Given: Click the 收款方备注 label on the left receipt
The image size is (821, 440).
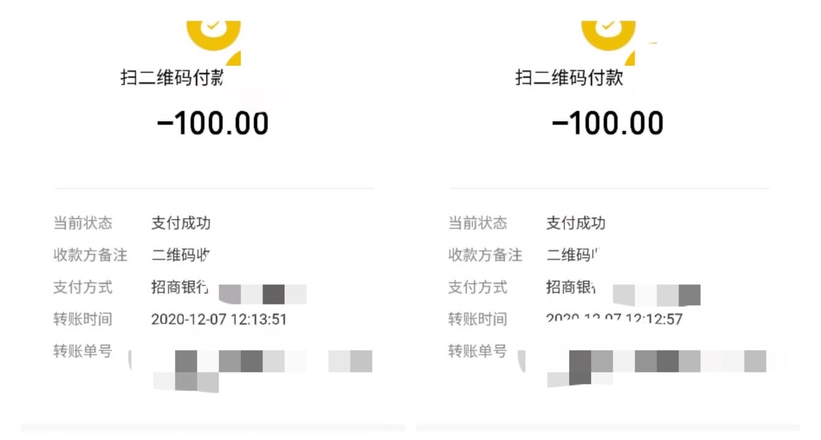Looking at the screenshot, I should pyautogui.click(x=90, y=255).
